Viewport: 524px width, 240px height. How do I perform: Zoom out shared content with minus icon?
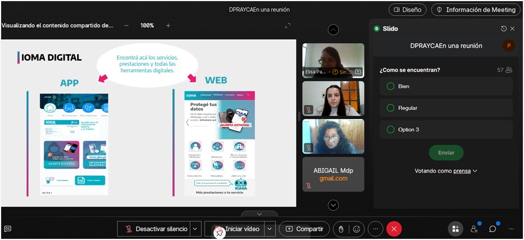pyautogui.click(x=127, y=26)
